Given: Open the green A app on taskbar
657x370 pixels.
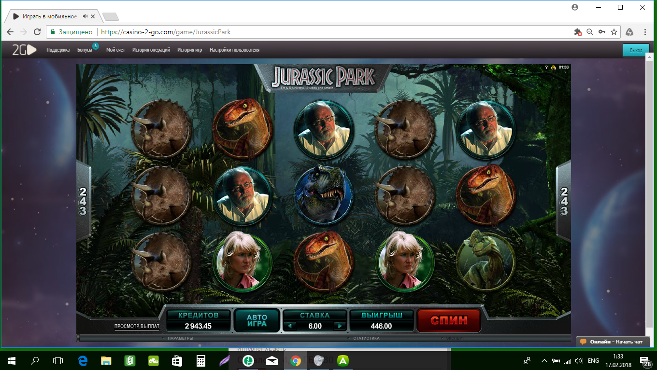Looking at the screenshot, I should tap(343, 360).
